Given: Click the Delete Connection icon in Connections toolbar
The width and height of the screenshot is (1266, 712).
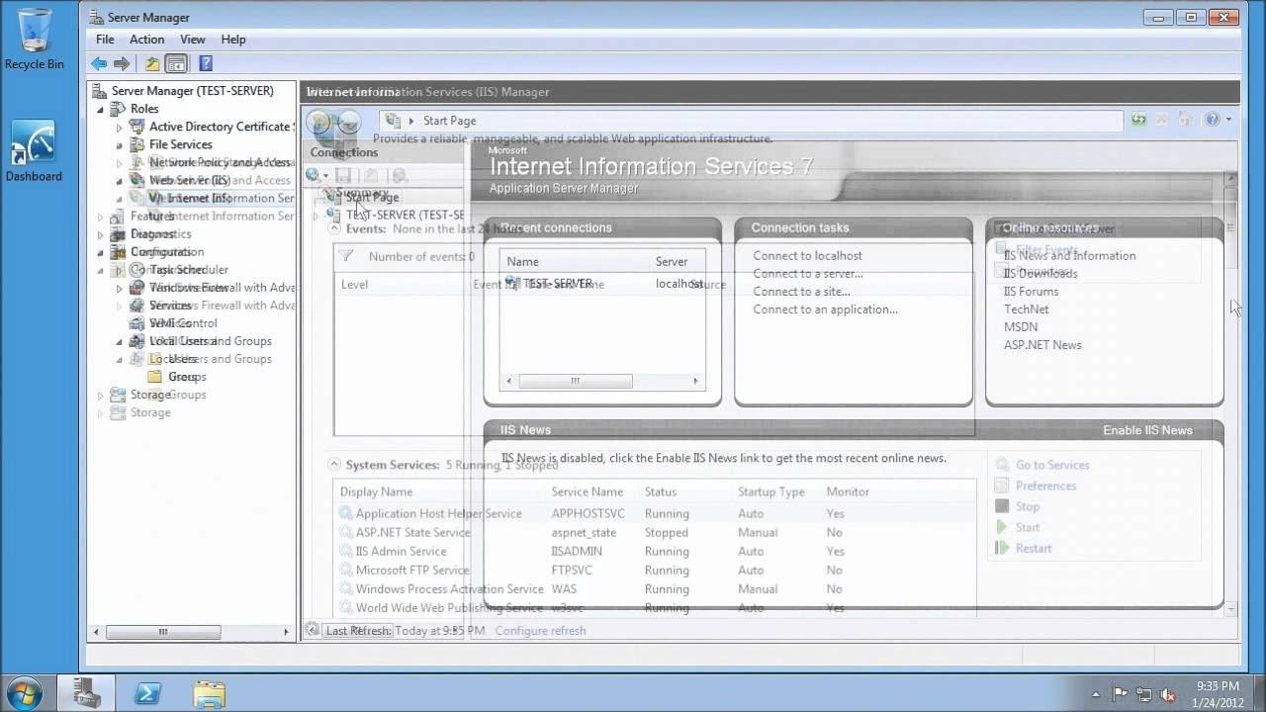Looking at the screenshot, I should (x=399, y=175).
